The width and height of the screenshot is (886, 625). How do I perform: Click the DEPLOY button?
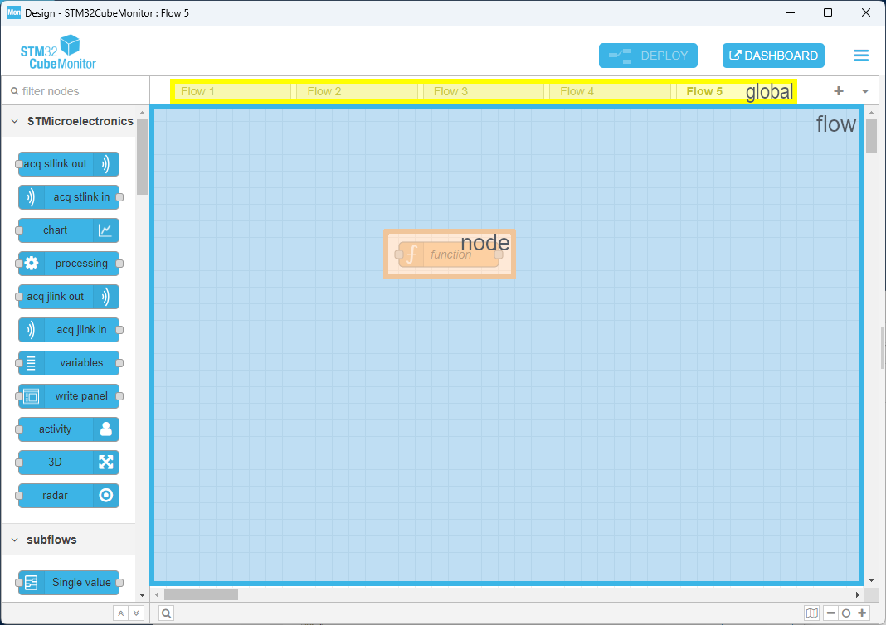coord(648,55)
